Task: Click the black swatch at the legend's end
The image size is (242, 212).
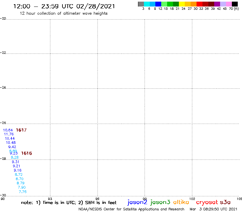Action: [235, 4]
